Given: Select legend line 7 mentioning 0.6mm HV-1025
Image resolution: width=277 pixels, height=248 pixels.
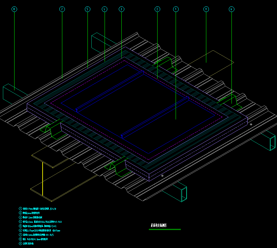Looking at the screenshot, I should pos(36,235).
